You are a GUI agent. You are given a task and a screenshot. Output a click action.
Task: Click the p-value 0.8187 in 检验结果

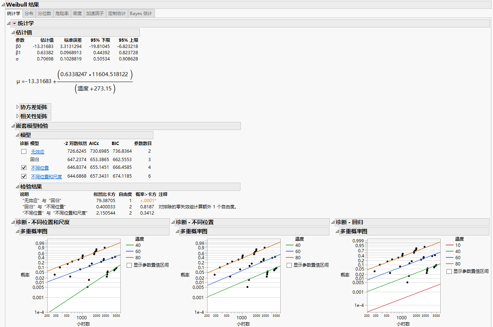click(147, 207)
